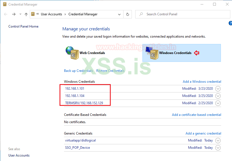Expand the 192.168.1.101 credential entry

click(x=218, y=89)
